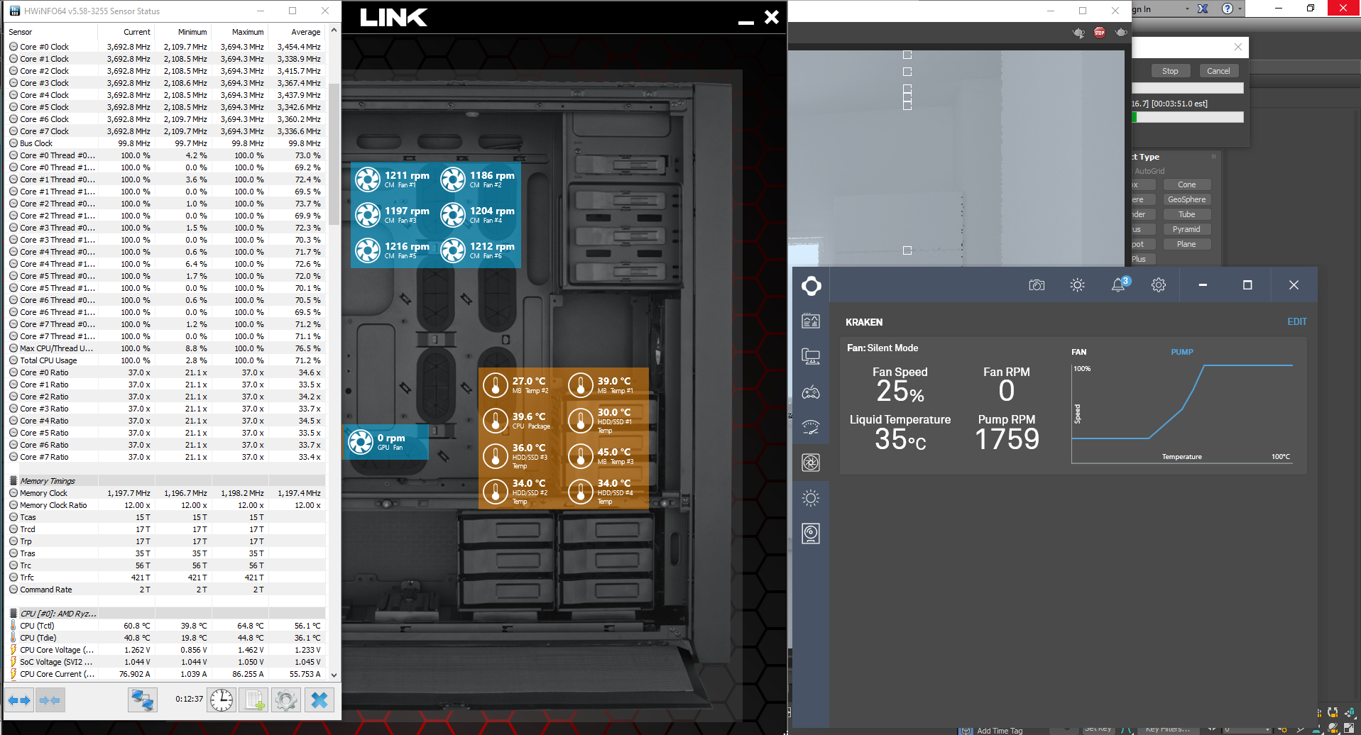Open CAM overclocking gauge sidebar icon
This screenshot has height=735, width=1361.
coord(811,427)
